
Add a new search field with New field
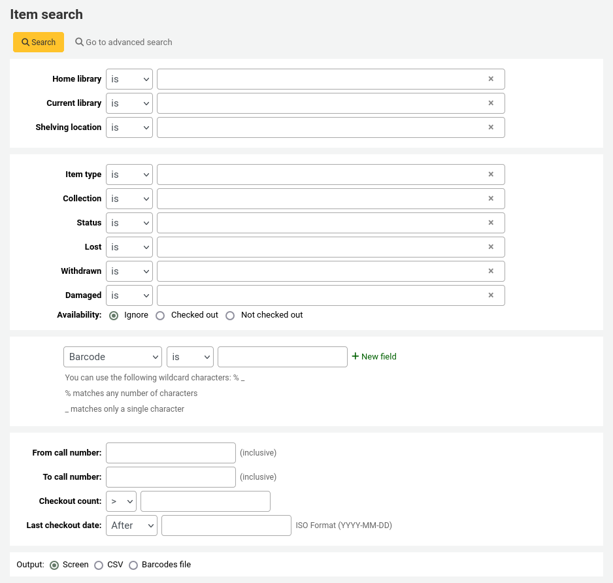(374, 356)
